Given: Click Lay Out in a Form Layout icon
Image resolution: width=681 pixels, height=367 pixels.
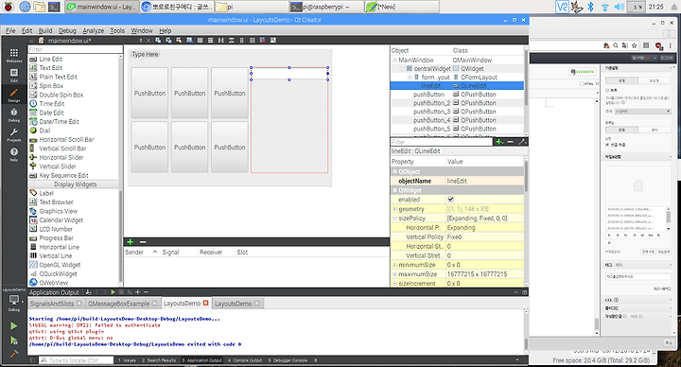Looking at the screenshot, I should (241, 41).
